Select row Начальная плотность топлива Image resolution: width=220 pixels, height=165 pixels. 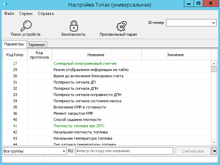(x=107, y=132)
